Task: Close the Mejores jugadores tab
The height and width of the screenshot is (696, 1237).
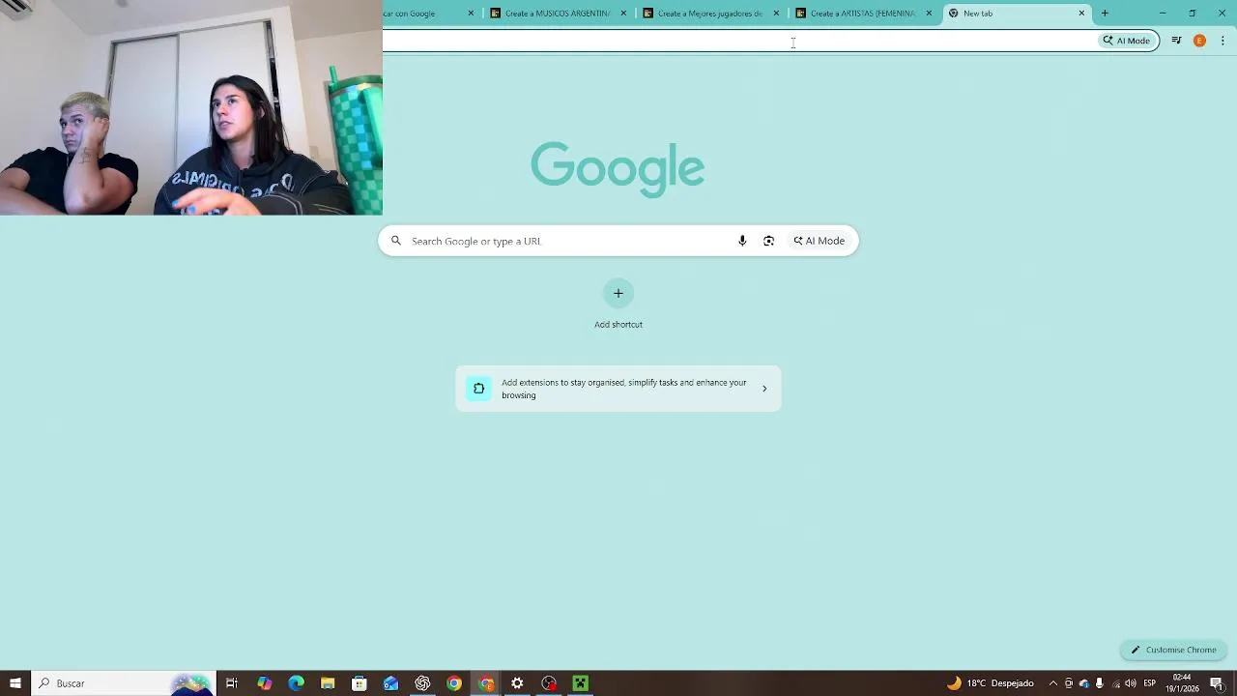Action: click(776, 14)
